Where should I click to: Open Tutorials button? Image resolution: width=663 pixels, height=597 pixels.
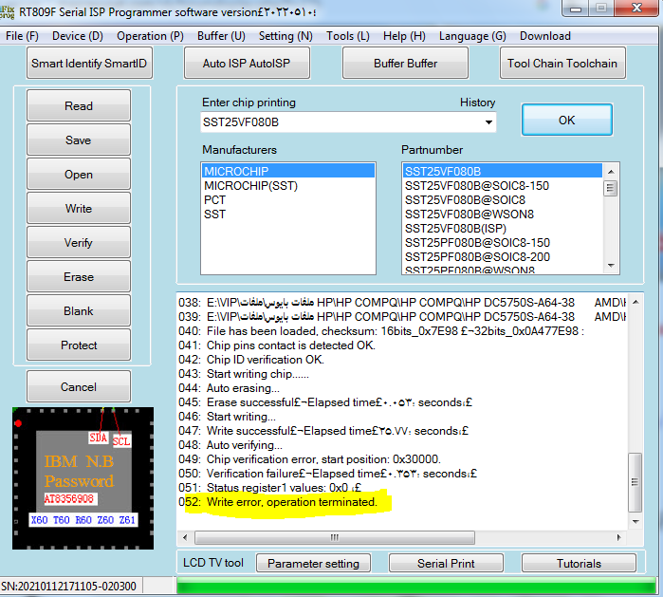(x=579, y=563)
